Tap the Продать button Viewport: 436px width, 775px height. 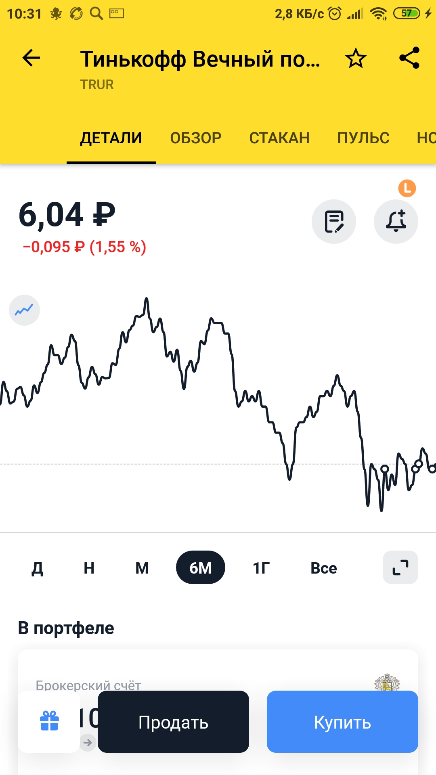[173, 722]
